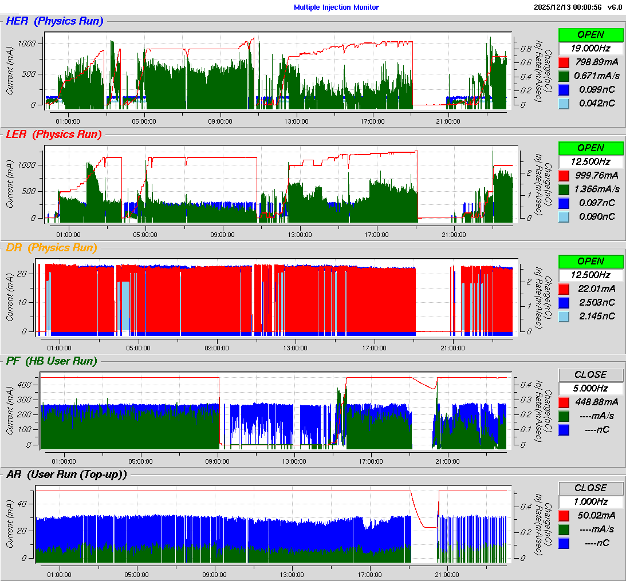Click the Multiple Injection Monitor title text
626x581 pixels.
point(336,7)
